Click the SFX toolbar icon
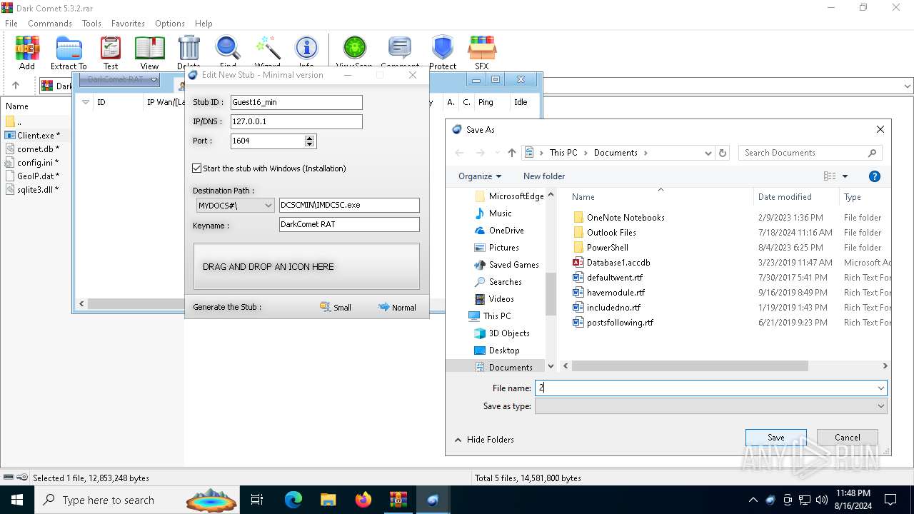This screenshot has height=514, width=914. tap(482, 53)
